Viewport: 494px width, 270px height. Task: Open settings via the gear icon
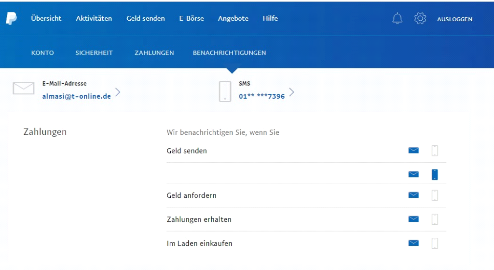[420, 19]
